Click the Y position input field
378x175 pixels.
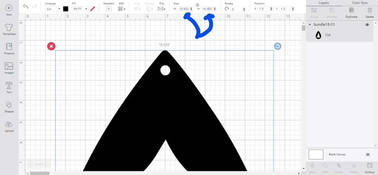(x=285, y=9)
